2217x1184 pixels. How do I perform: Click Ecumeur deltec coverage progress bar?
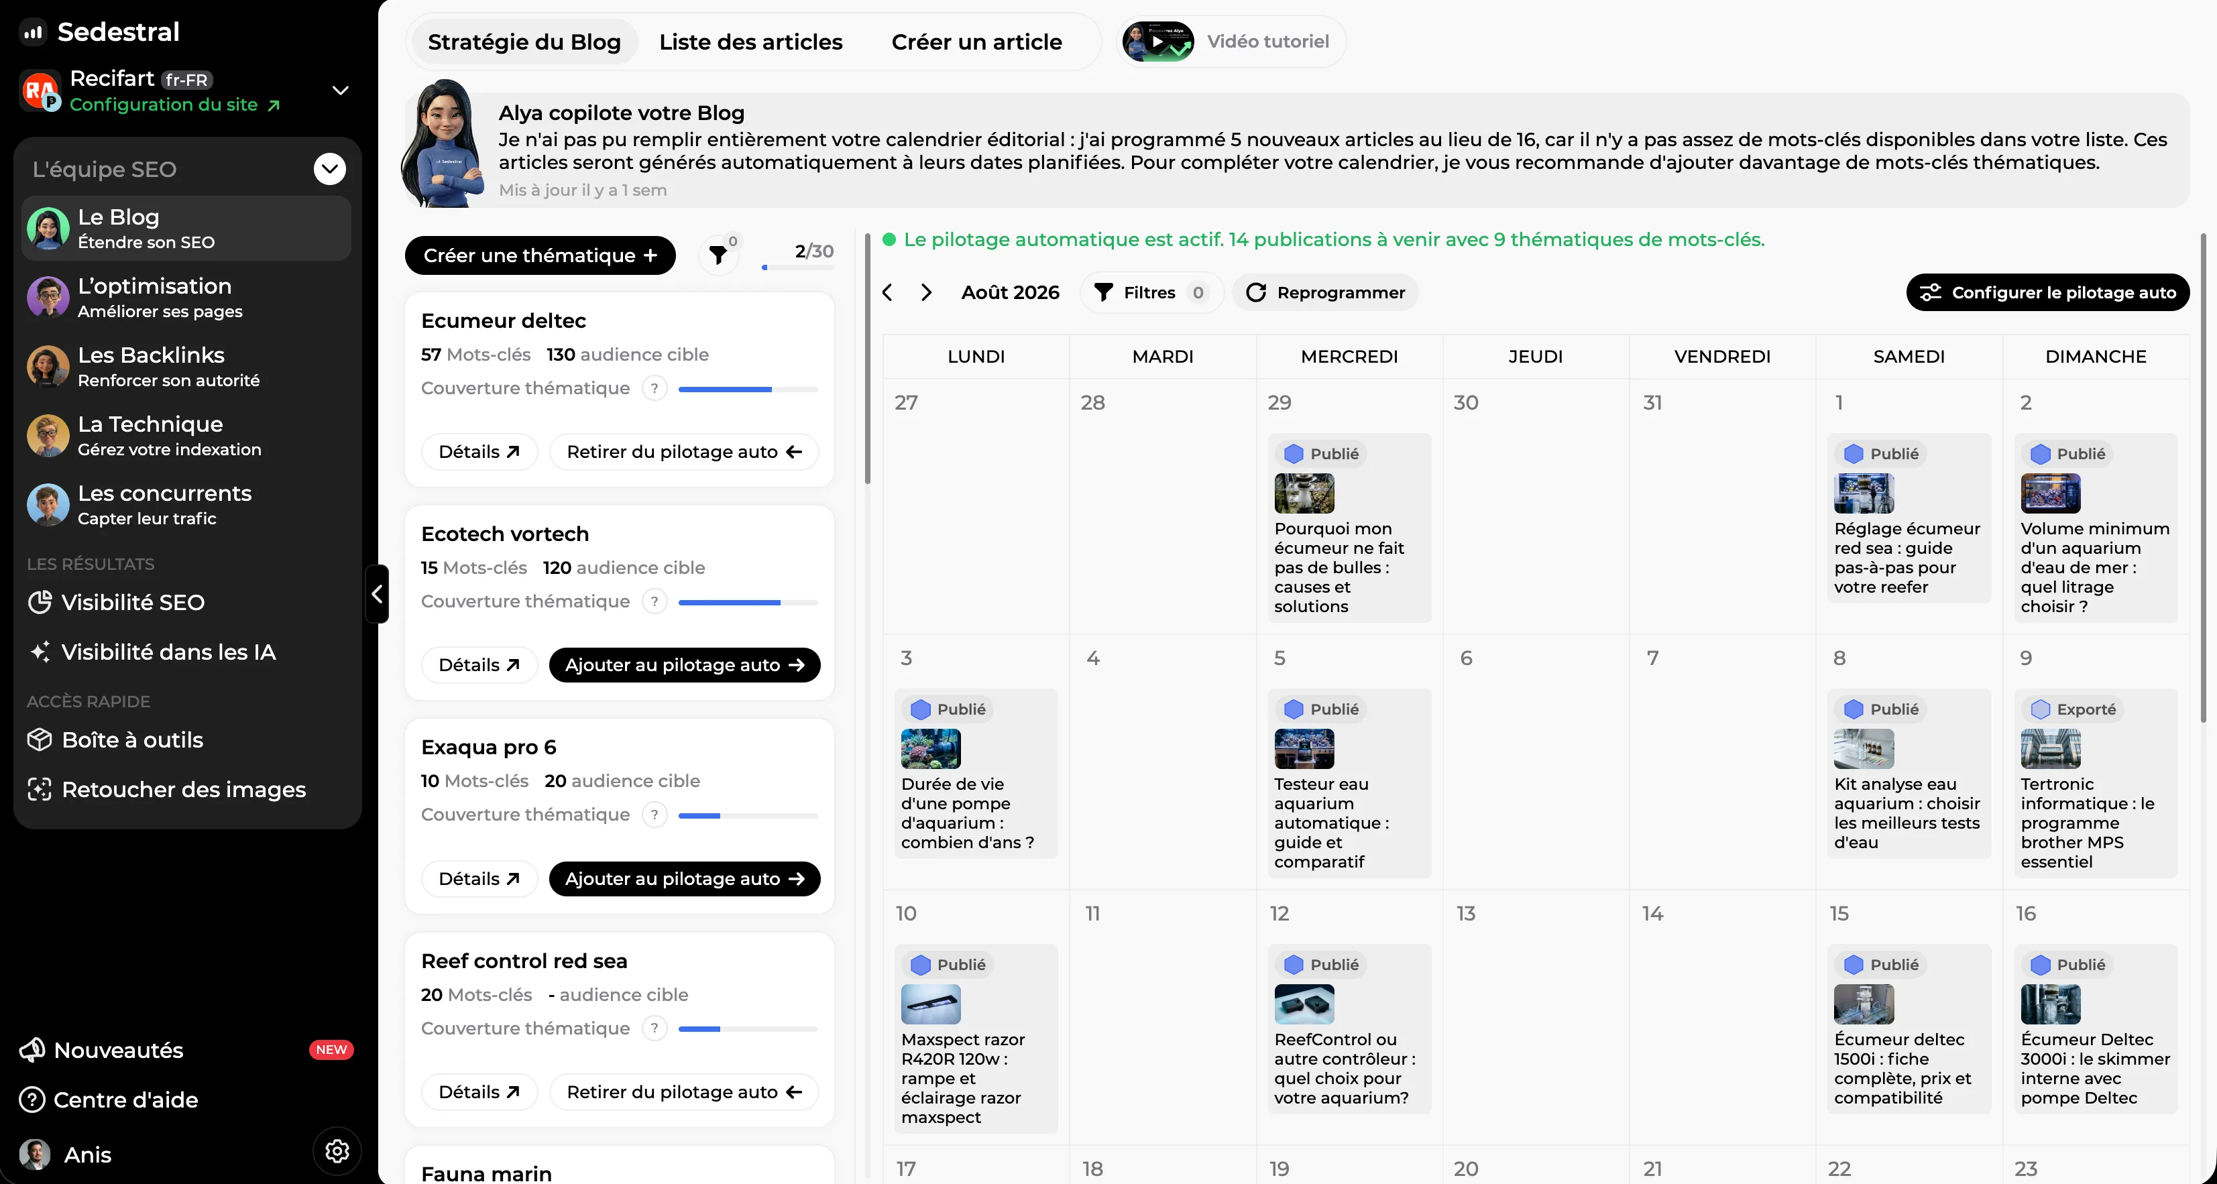748,389
